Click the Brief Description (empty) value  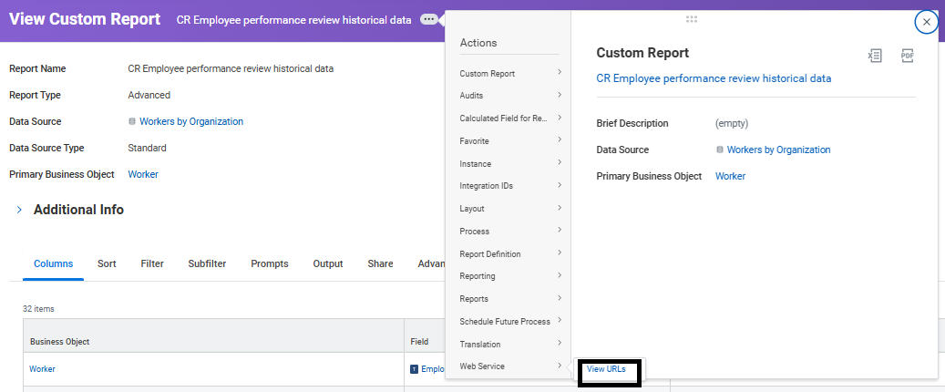click(x=732, y=123)
